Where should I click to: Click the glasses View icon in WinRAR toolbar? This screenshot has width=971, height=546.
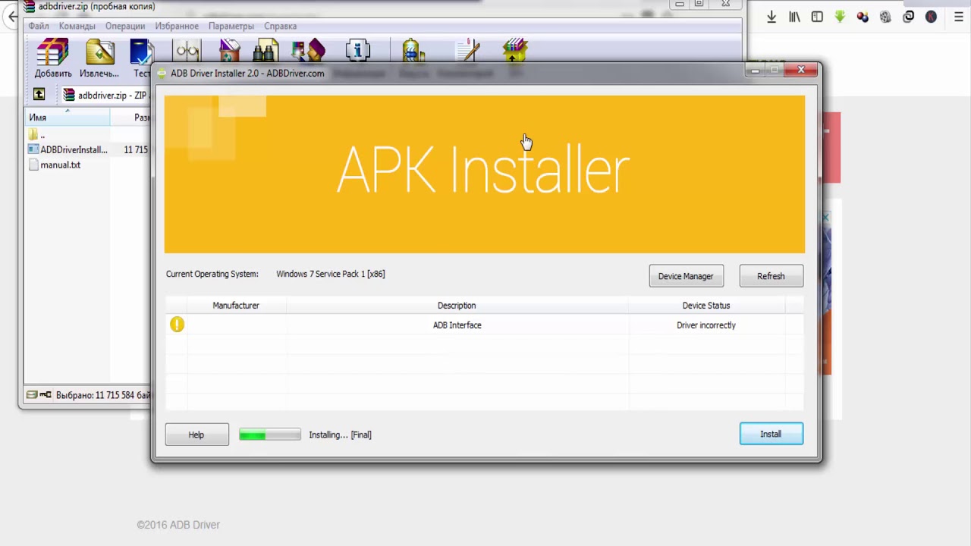(x=187, y=51)
